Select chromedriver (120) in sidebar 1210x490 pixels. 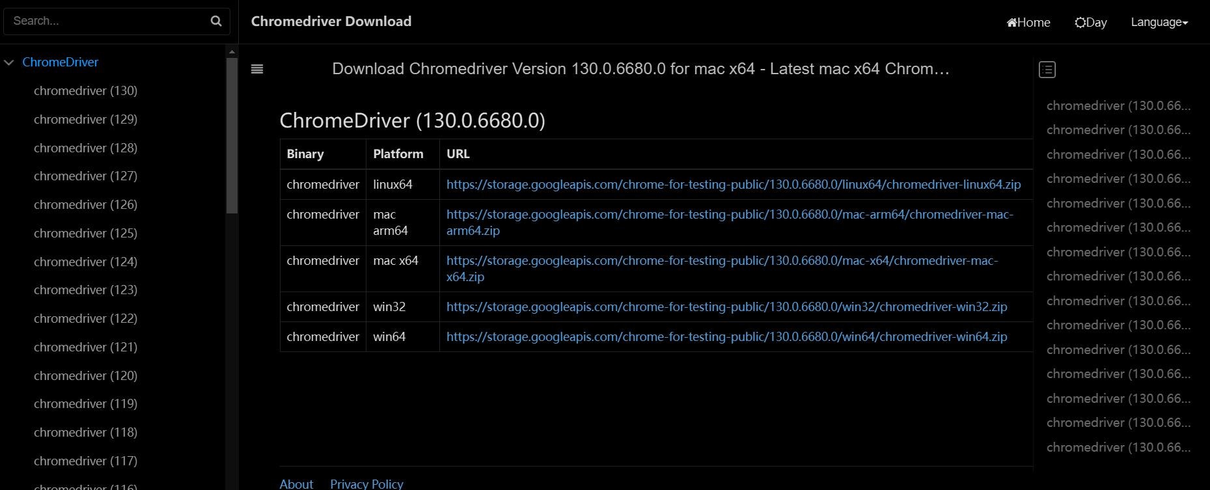[x=85, y=375]
